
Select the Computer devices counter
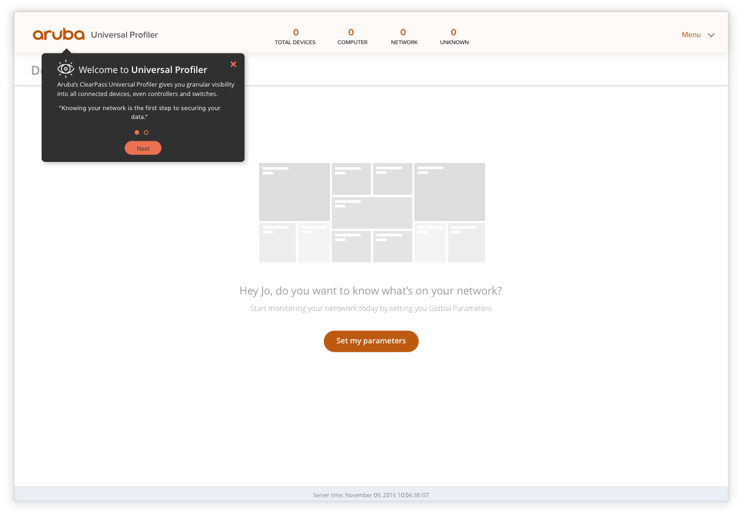[x=352, y=37]
